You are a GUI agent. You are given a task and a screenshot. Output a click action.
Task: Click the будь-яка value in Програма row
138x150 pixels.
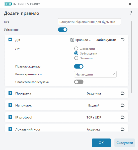coord(94,93)
